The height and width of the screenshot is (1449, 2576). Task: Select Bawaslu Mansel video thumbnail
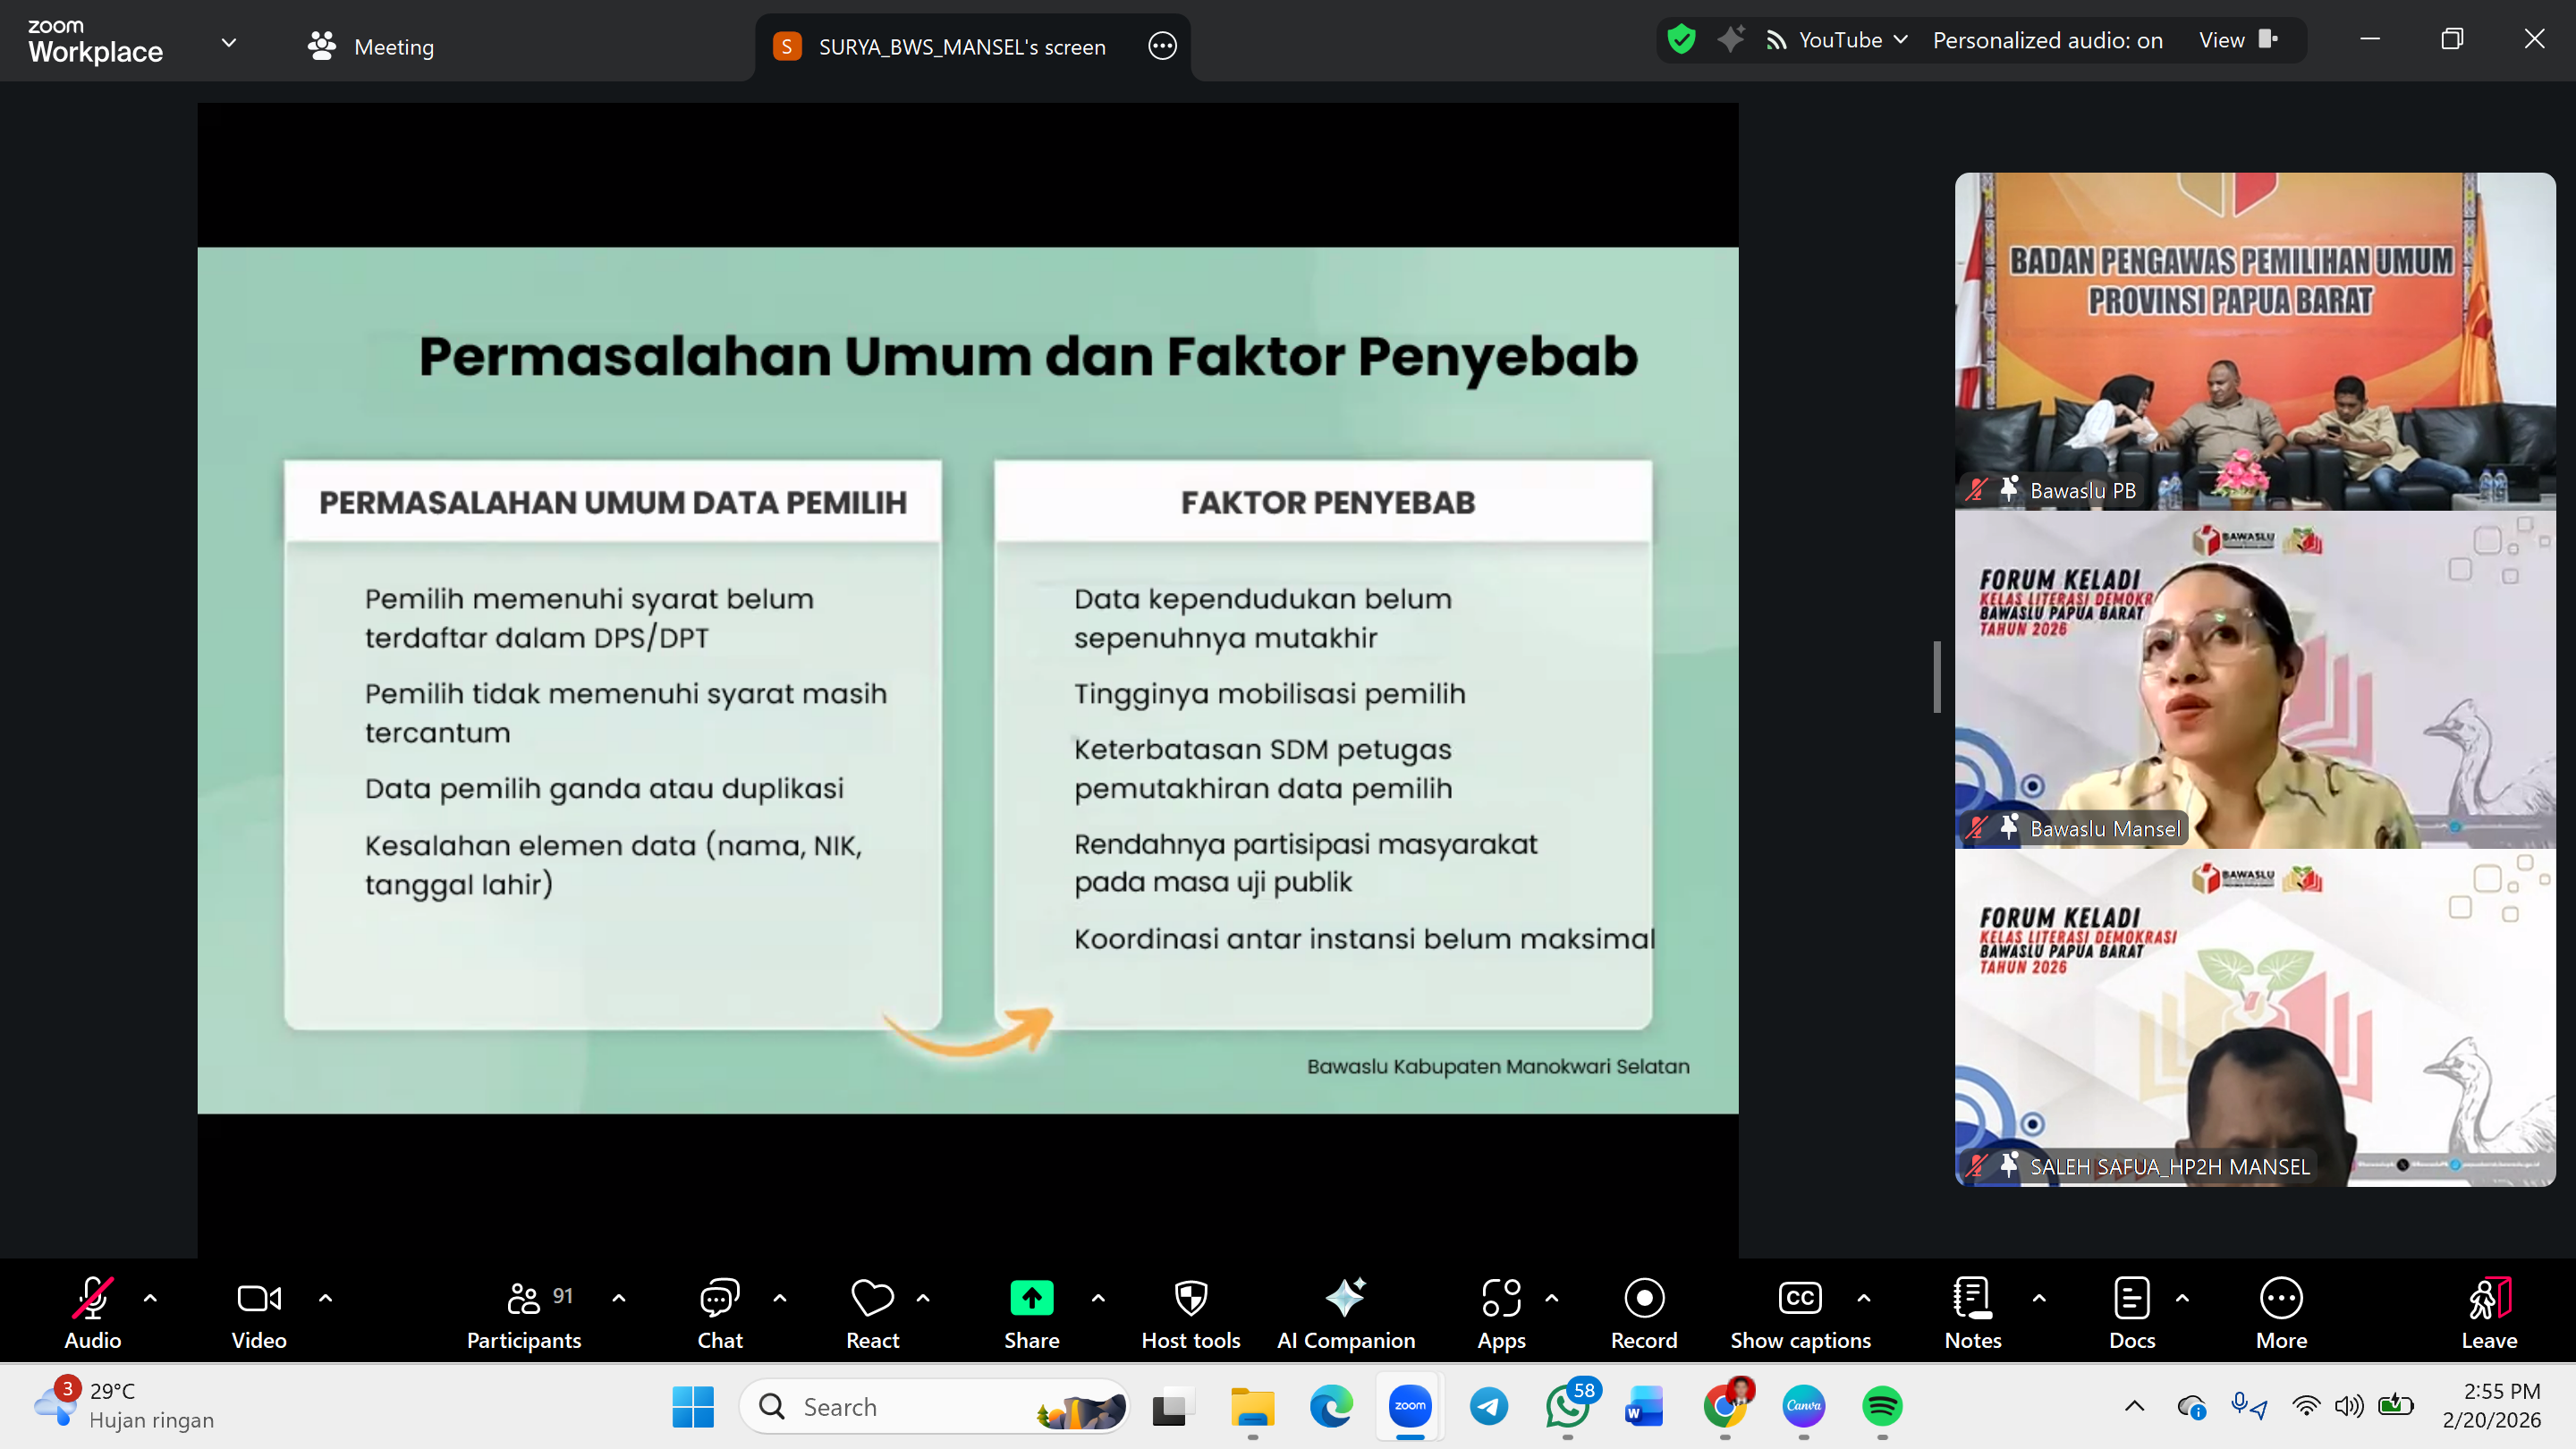pos(2254,680)
